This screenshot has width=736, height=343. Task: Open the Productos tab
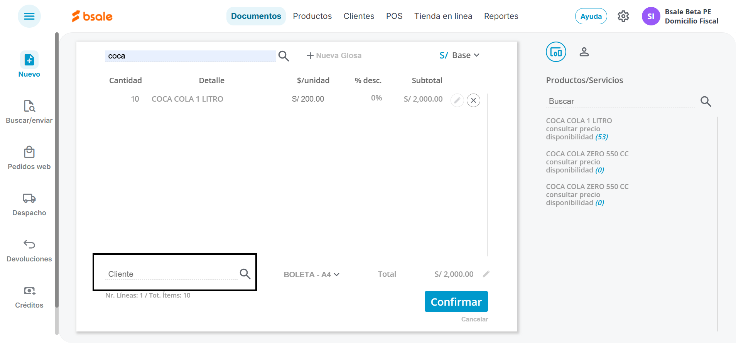tap(312, 16)
